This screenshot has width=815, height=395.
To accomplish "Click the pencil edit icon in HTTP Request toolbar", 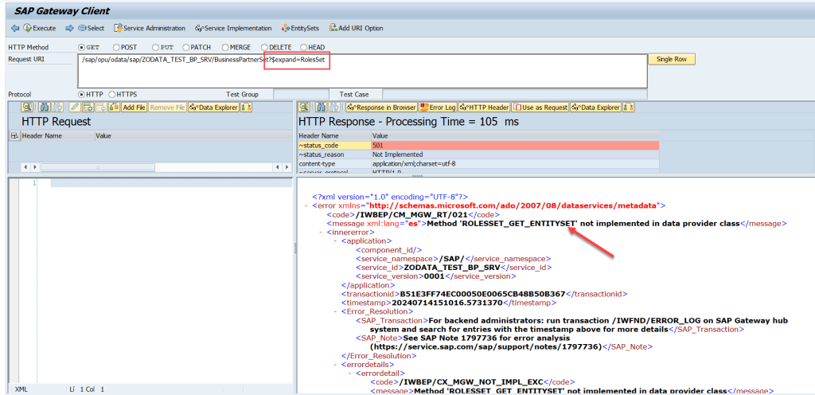I will pos(75,107).
